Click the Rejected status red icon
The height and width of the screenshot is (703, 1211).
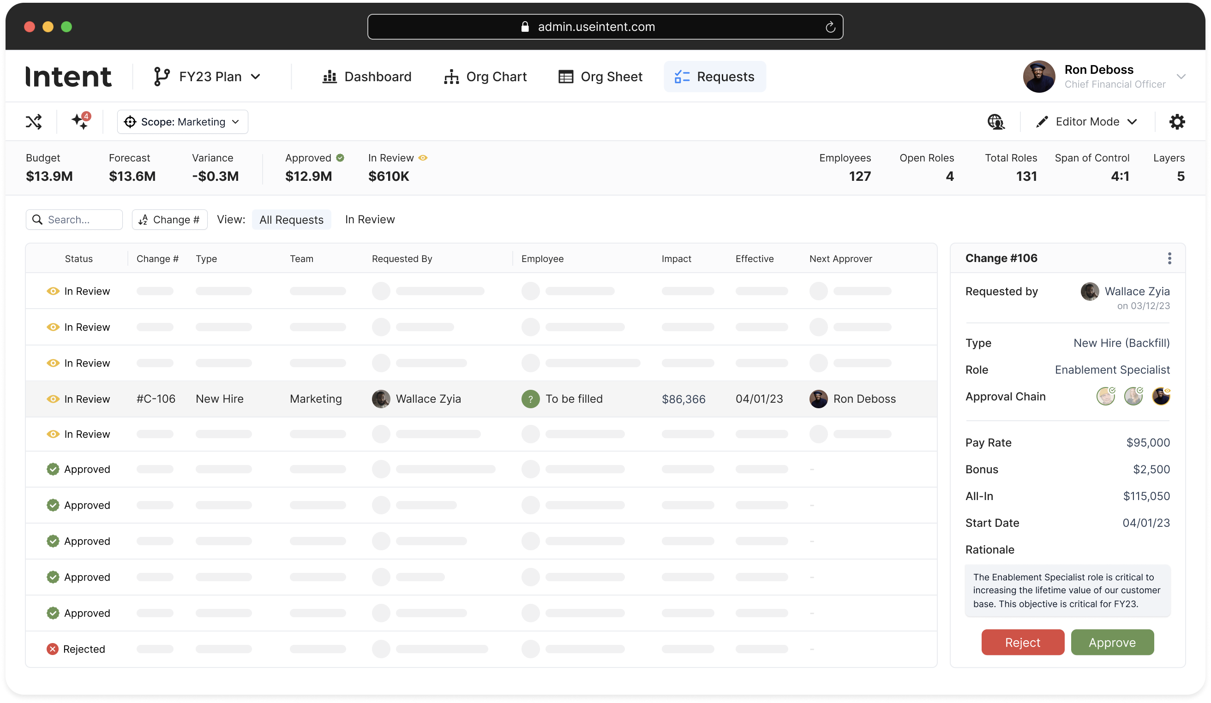(x=52, y=649)
